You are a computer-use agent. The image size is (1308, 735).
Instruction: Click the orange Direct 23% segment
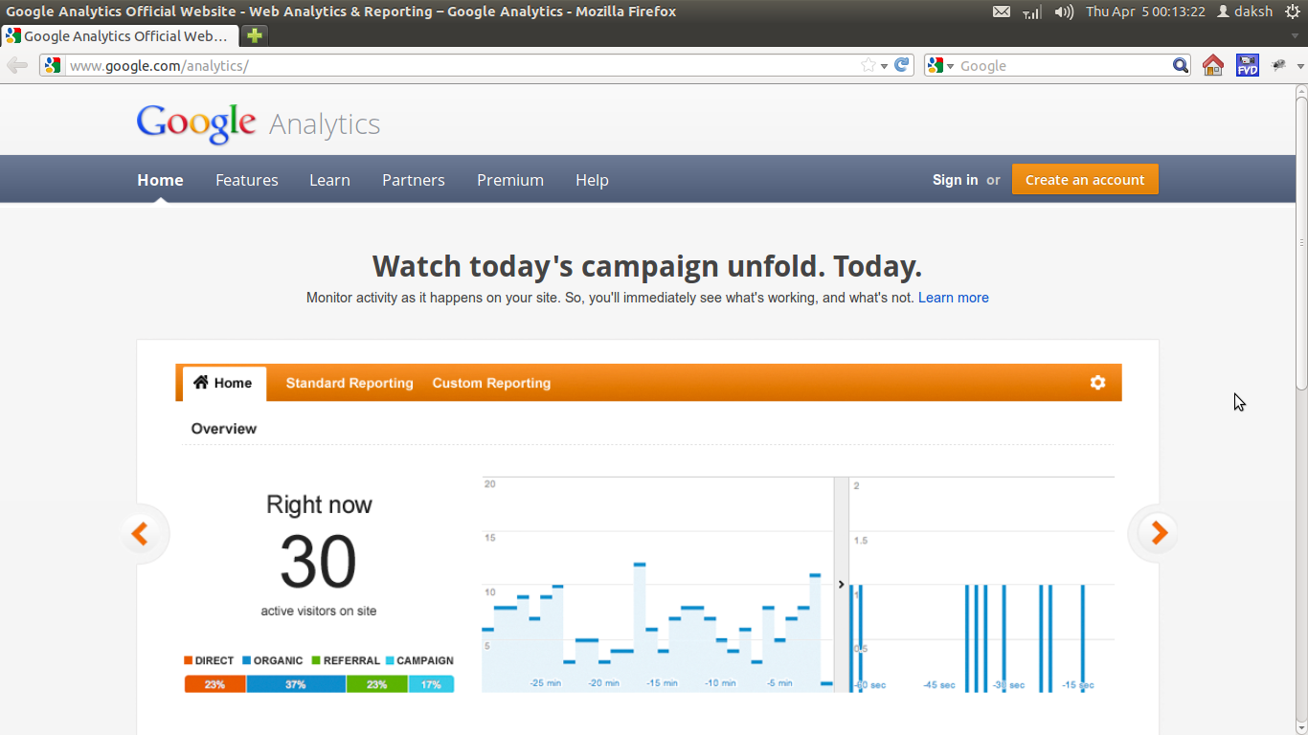click(214, 685)
